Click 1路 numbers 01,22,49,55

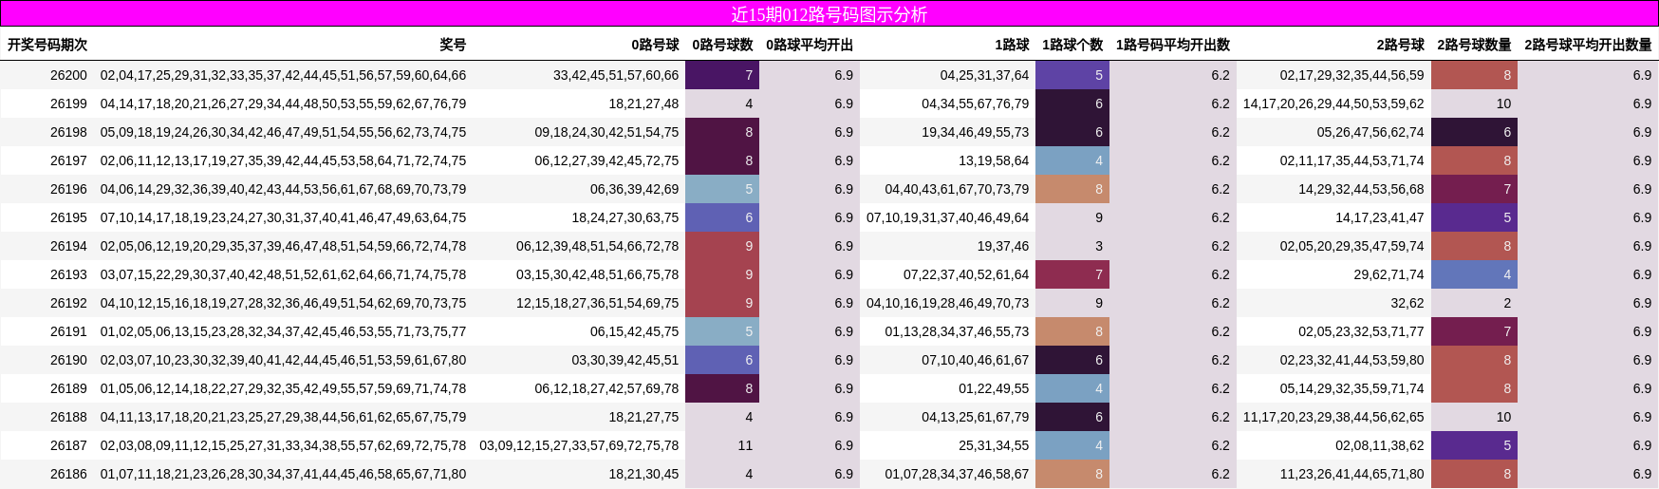994,388
